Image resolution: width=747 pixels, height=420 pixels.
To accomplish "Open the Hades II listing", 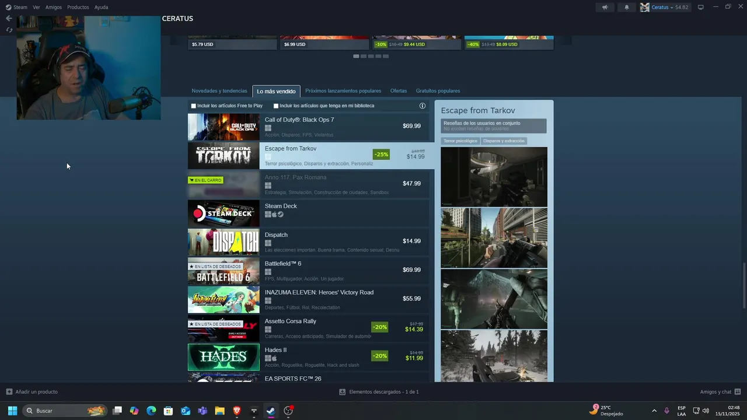I will [308, 356].
